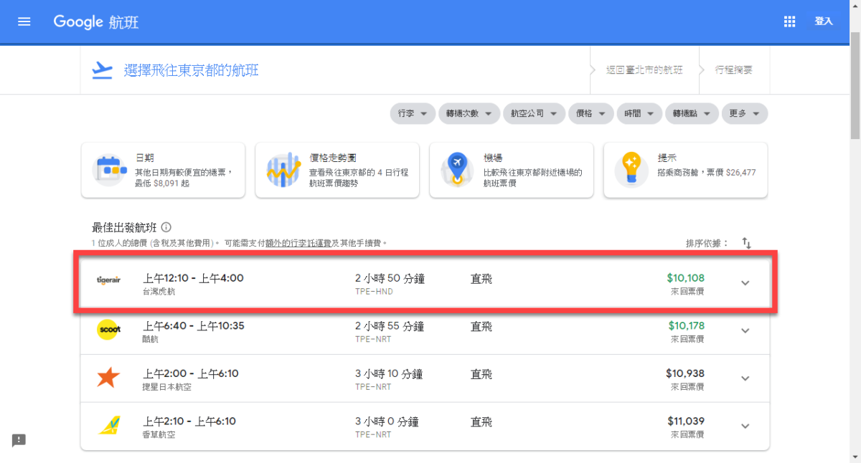Open the 日期 cheaper dates card
Image resolution: width=861 pixels, height=463 pixels.
click(x=164, y=170)
